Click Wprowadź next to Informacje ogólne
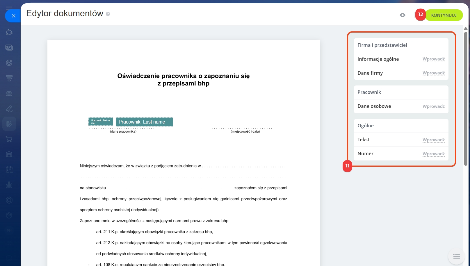Viewport: 470px width, 266px height. [433, 59]
